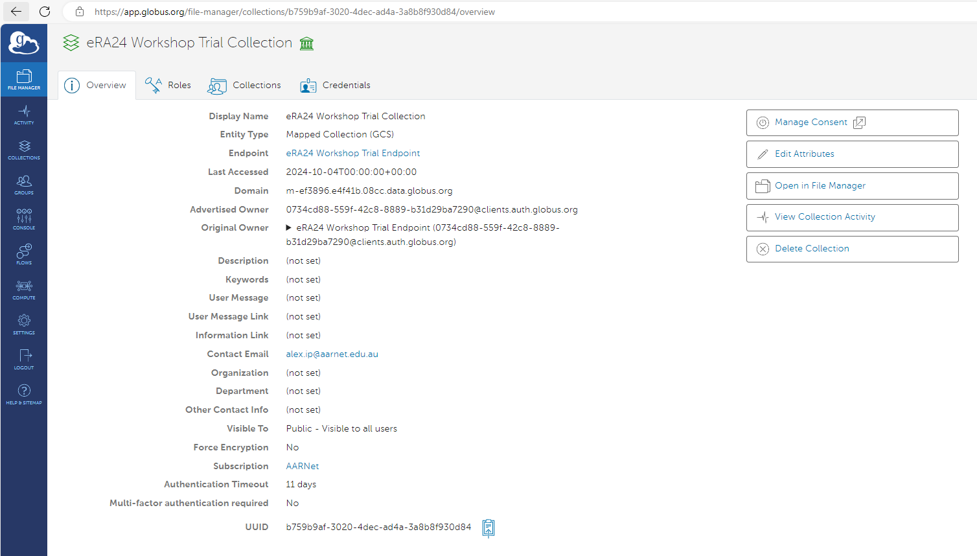
Task: Click the Domain value m-ef3896.e4f41b.08cc.data.globus.org
Action: click(x=369, y=191)
